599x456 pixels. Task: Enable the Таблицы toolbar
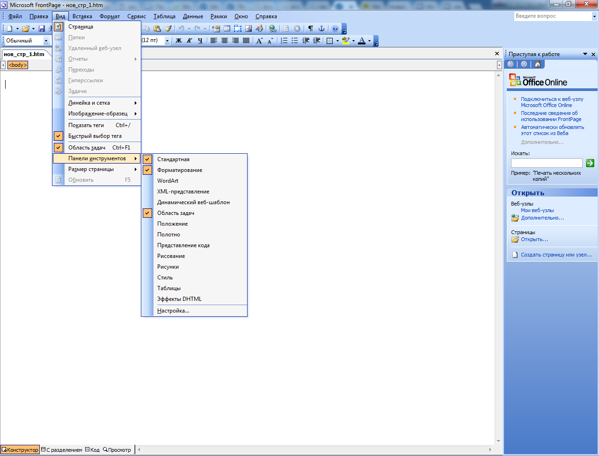pos(194,288)
